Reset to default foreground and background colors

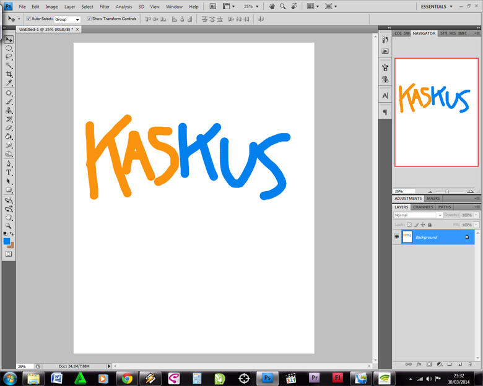pyautogui.click(x=5, y=234)
